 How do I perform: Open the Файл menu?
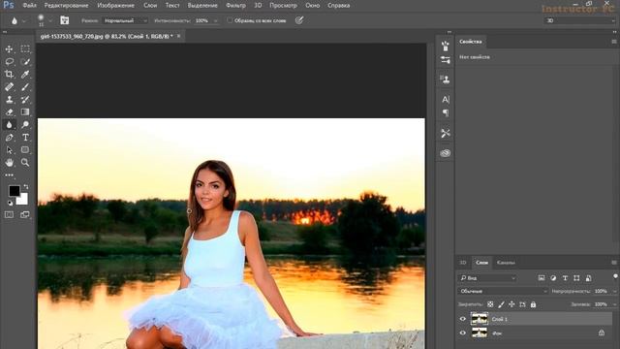[x=29, y=6]
